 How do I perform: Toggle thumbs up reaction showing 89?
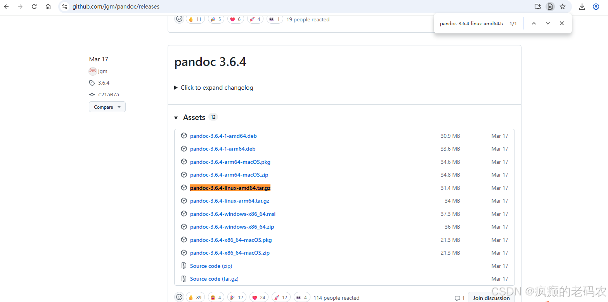click(x=195, y=297)
